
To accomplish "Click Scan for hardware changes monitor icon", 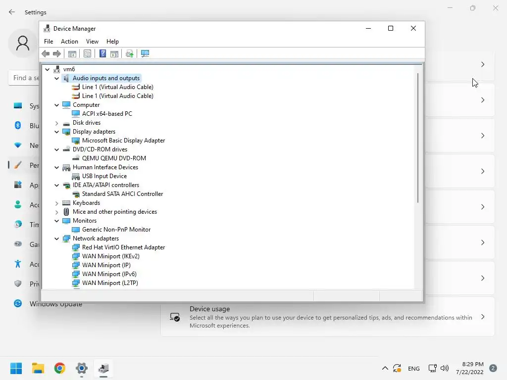I will tap(145, 53).
